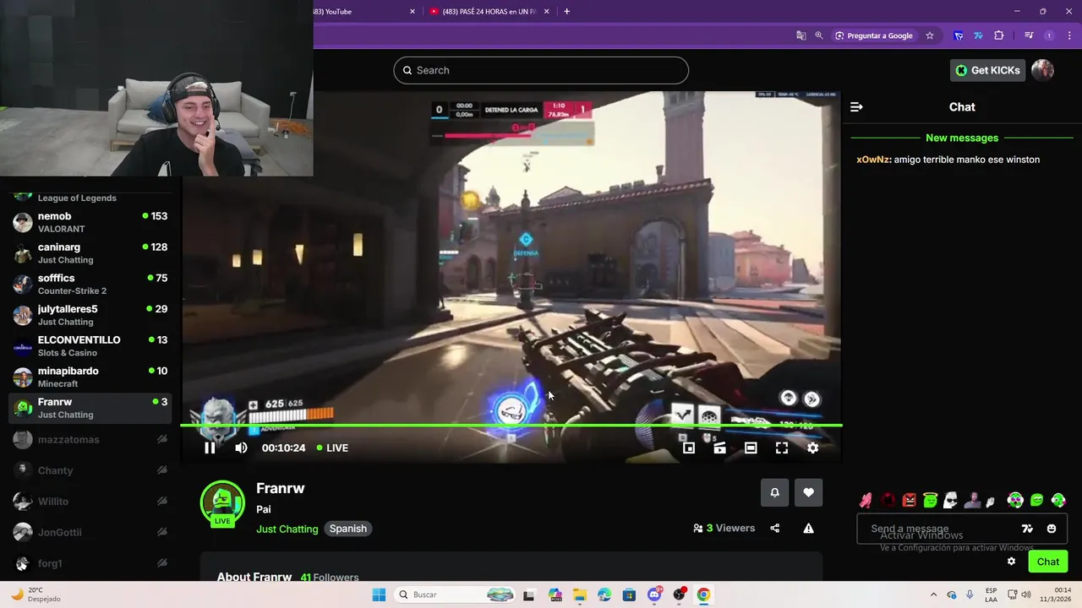Focus the Kick Search box
The width and height of the screenshot is (1082, 608).
point(541,70)
